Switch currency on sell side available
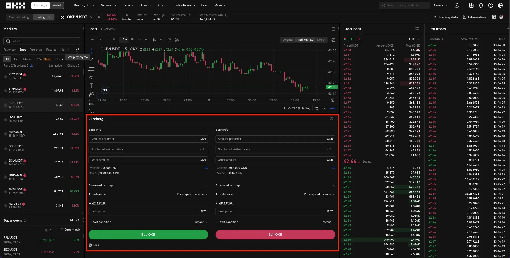Image resolution: width=510 pixels, height=258 pixels. (334, 168)
